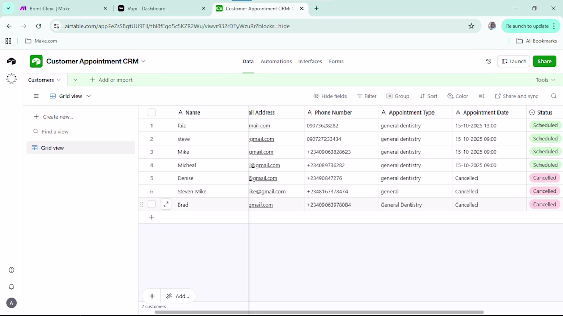The image size is (563, 316).
Task: Toggle the views sidebar hamburger icon
Action: 36,96
